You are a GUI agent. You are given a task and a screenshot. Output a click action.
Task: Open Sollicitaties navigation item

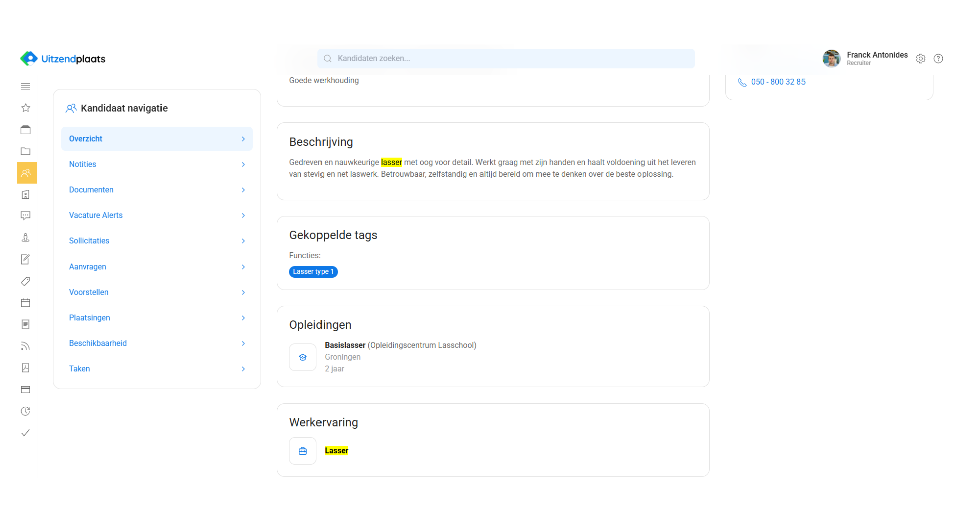click(x=89, y=241)
